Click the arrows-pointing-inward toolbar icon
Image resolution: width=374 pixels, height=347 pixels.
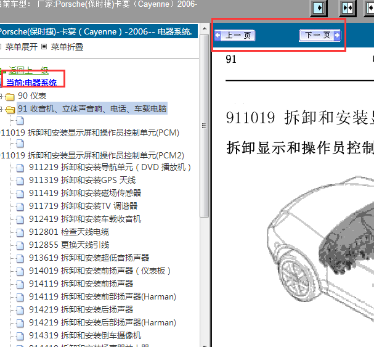click(348, 8)
